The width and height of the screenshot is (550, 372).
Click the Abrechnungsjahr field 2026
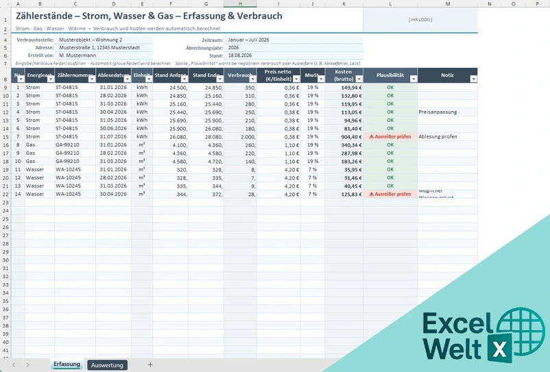[294, 48]
